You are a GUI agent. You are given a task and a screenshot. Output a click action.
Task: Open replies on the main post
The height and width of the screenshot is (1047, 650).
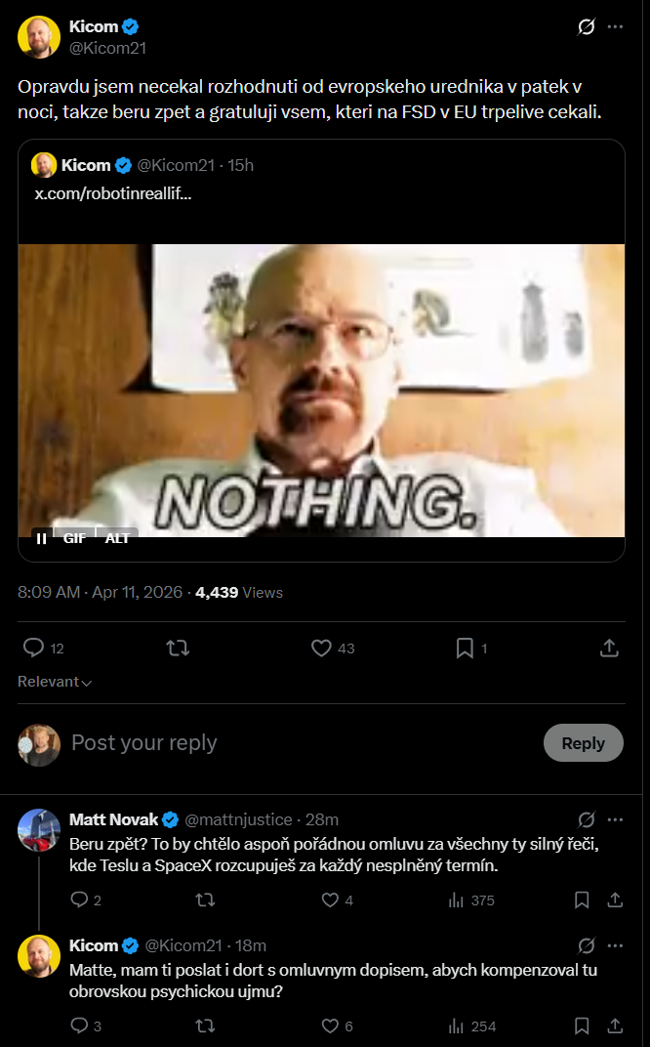coord(34,648)
